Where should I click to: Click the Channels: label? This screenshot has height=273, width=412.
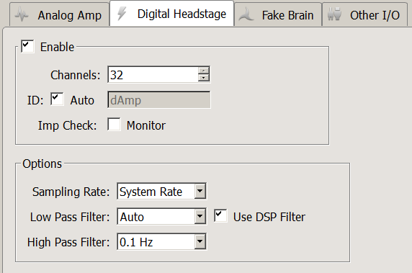[x=76, y=75]
